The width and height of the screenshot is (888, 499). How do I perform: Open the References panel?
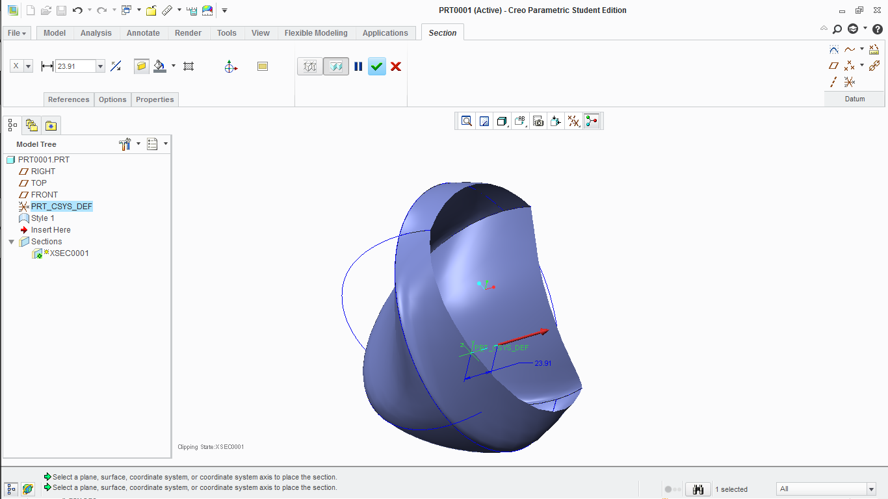[68, 99]
